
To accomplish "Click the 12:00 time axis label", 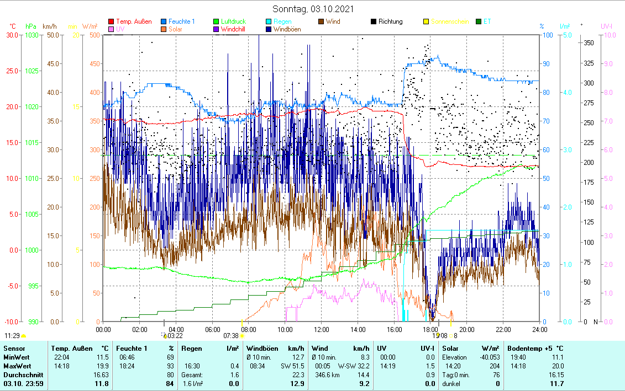I will 321,329.
